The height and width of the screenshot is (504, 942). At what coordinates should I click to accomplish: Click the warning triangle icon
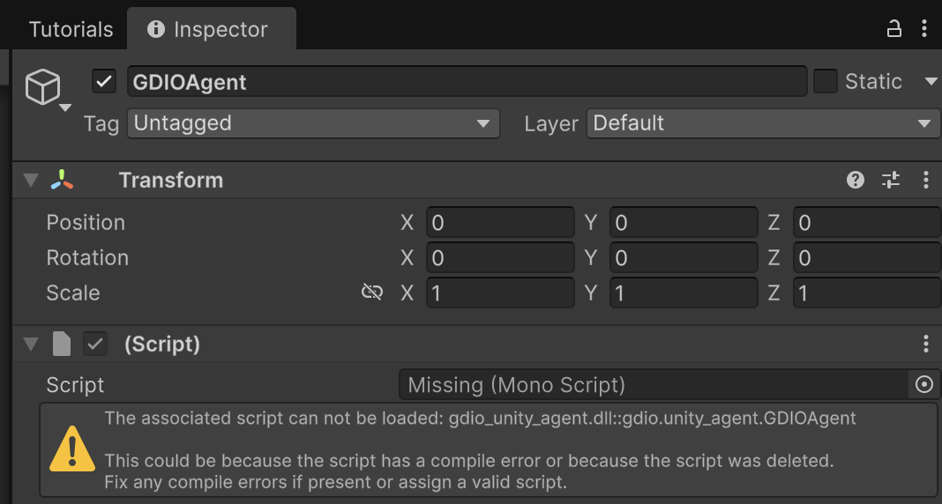72,448
